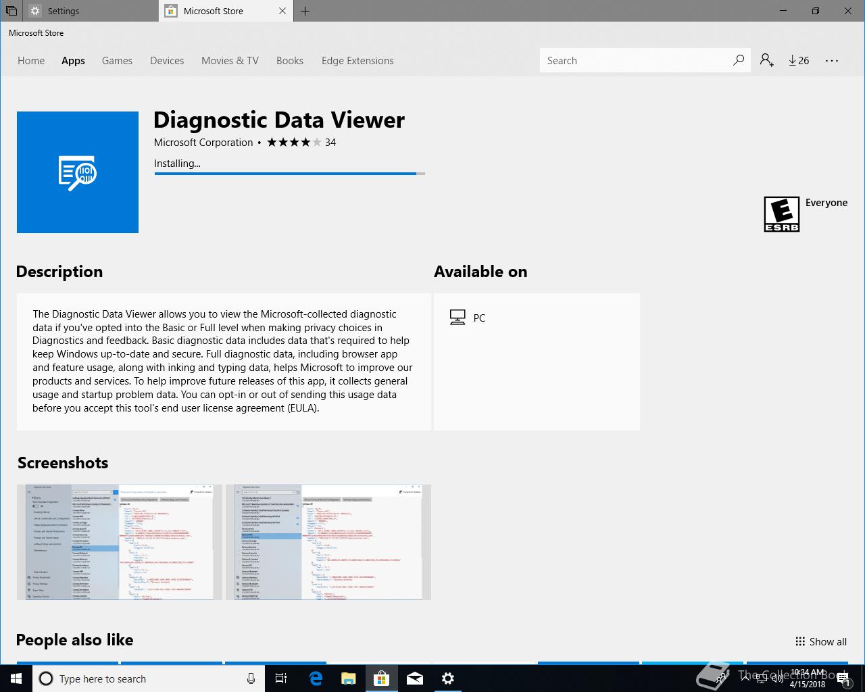The width and height of the screenshot is (865, 692).
Task: Switch to the Settings tab
Action: tap(91, 11)
